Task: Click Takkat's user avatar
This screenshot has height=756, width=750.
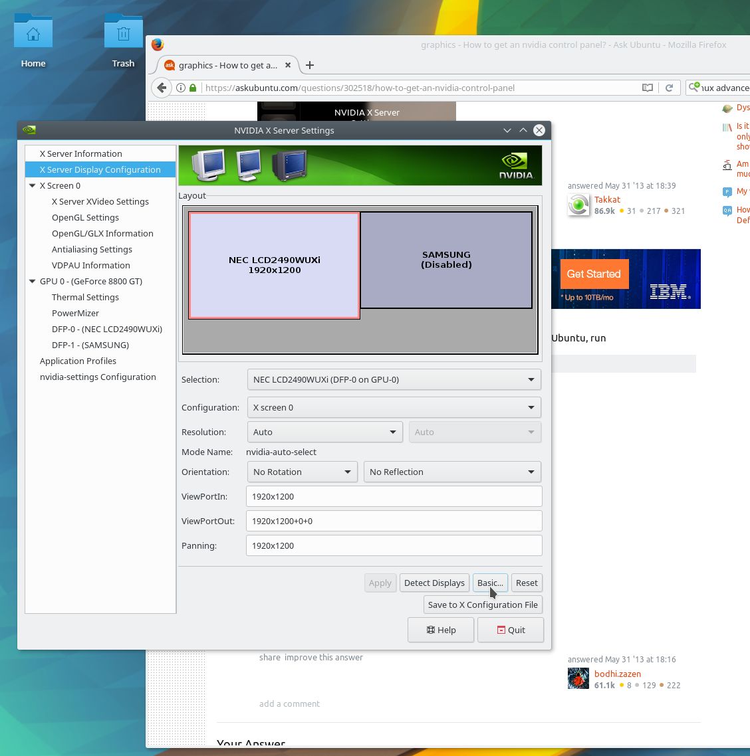Action: [578, 205]
